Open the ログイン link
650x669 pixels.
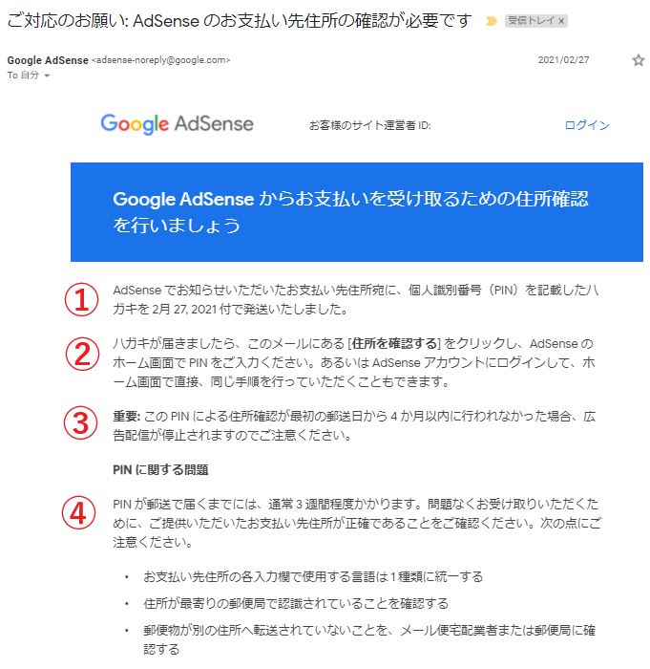click(586, 125)
